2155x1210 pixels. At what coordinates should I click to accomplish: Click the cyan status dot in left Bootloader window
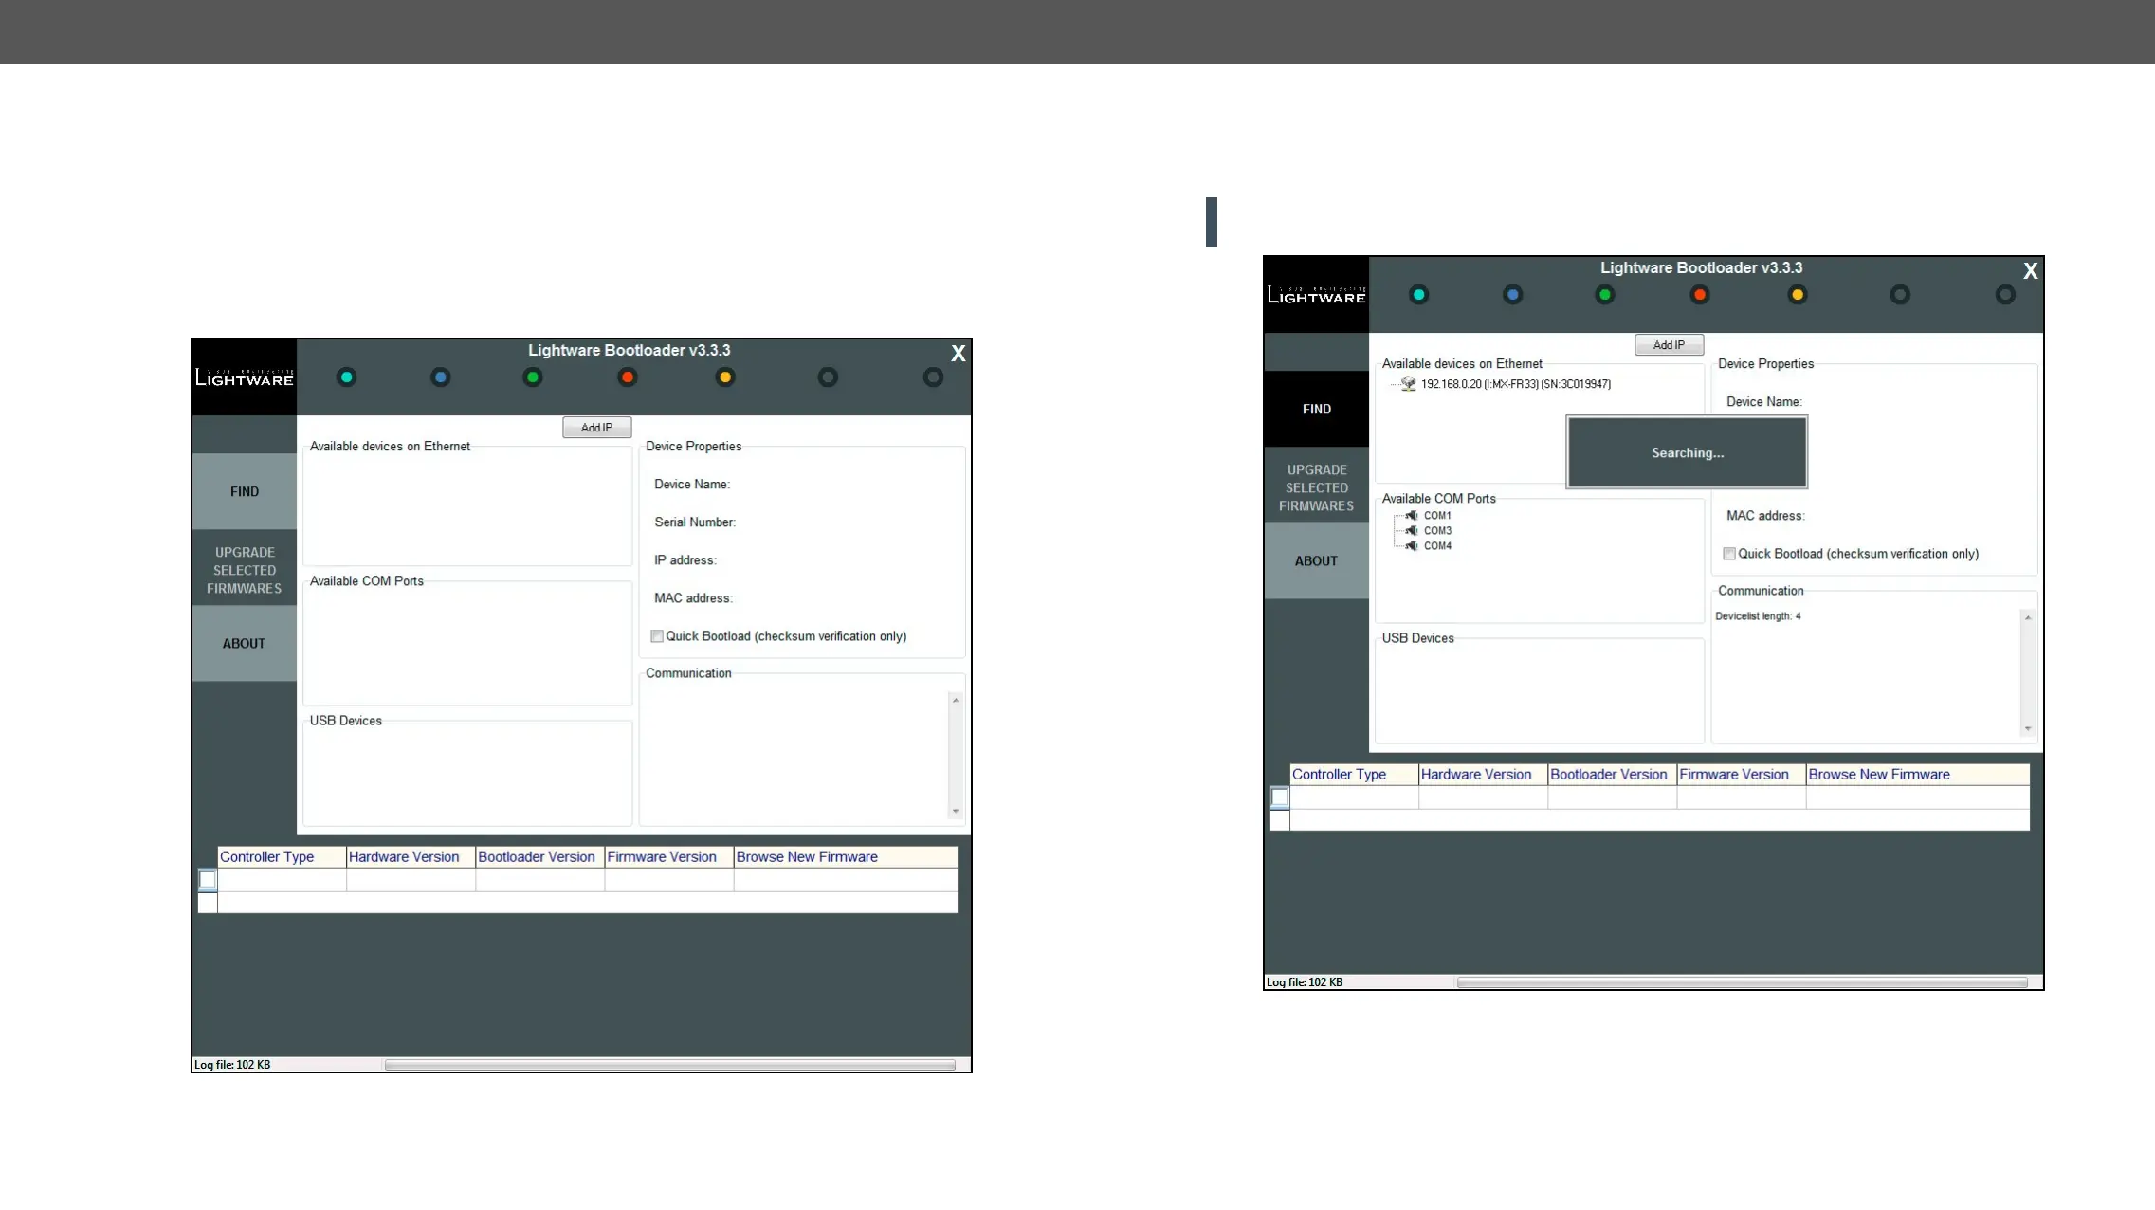[x=347, y=377]
